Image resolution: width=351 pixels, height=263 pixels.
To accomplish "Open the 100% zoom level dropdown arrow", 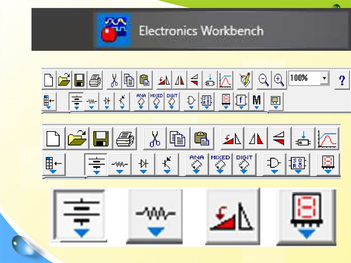I will pos(324,78).
